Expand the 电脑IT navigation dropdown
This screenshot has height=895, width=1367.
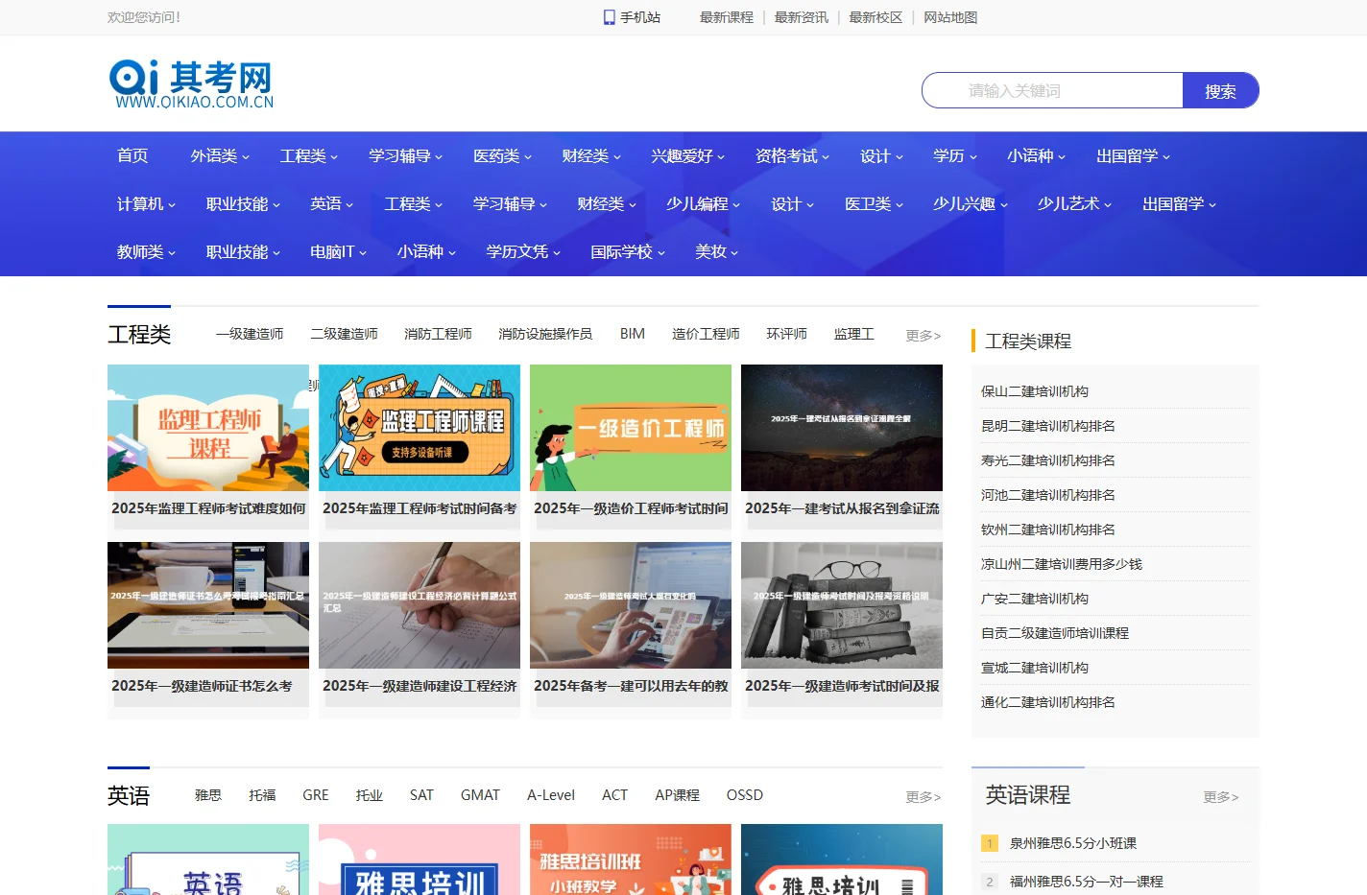339,251
